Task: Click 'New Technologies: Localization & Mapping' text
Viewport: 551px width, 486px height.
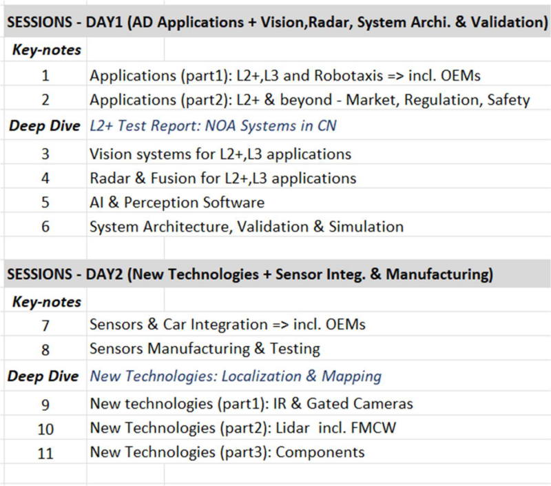Action: 236,376
